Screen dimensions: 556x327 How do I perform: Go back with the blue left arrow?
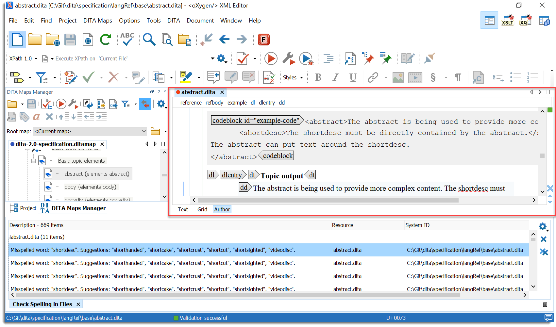coord(224,40)
